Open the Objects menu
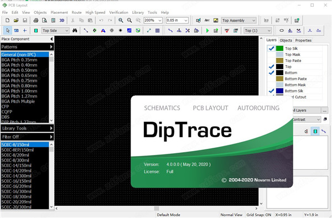332x218 pixels. [x=40, y=13]
